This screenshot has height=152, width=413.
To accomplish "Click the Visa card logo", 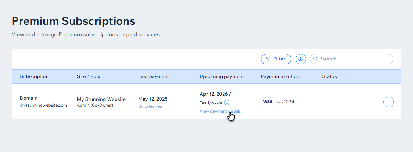I will coord(267,102).
